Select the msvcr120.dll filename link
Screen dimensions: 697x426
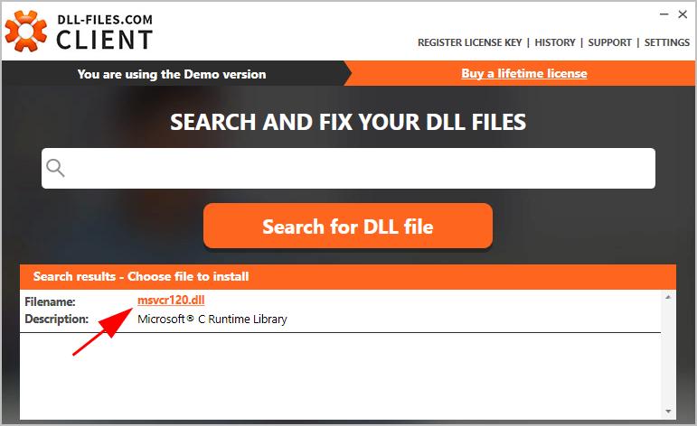171,300
